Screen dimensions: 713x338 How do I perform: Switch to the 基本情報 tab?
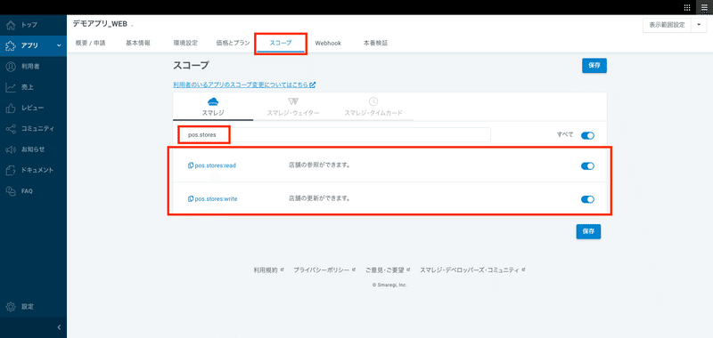pyautogui.click(x=138, y=44)
